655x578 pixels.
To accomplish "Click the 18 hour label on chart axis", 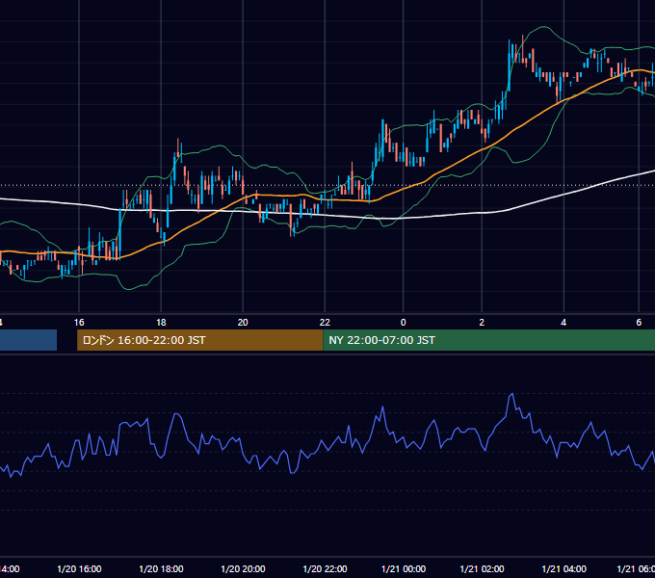I will click(161, 323).
